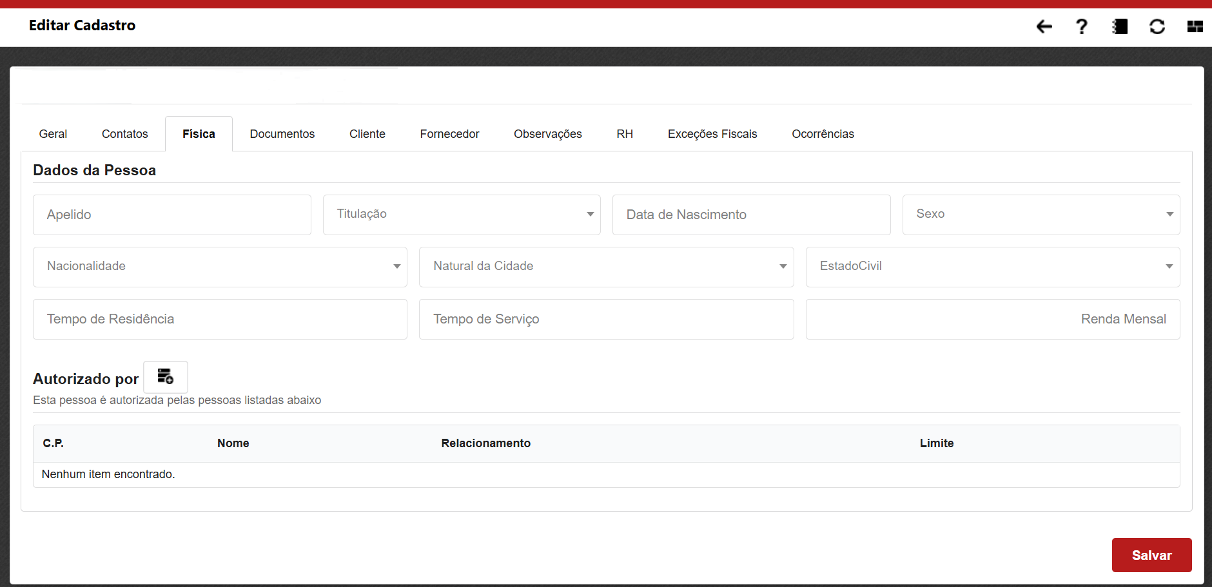This screenshot has width=1212, height=587.
Task: Click the Tempo de Serviço field
Action: click(606, 319)
